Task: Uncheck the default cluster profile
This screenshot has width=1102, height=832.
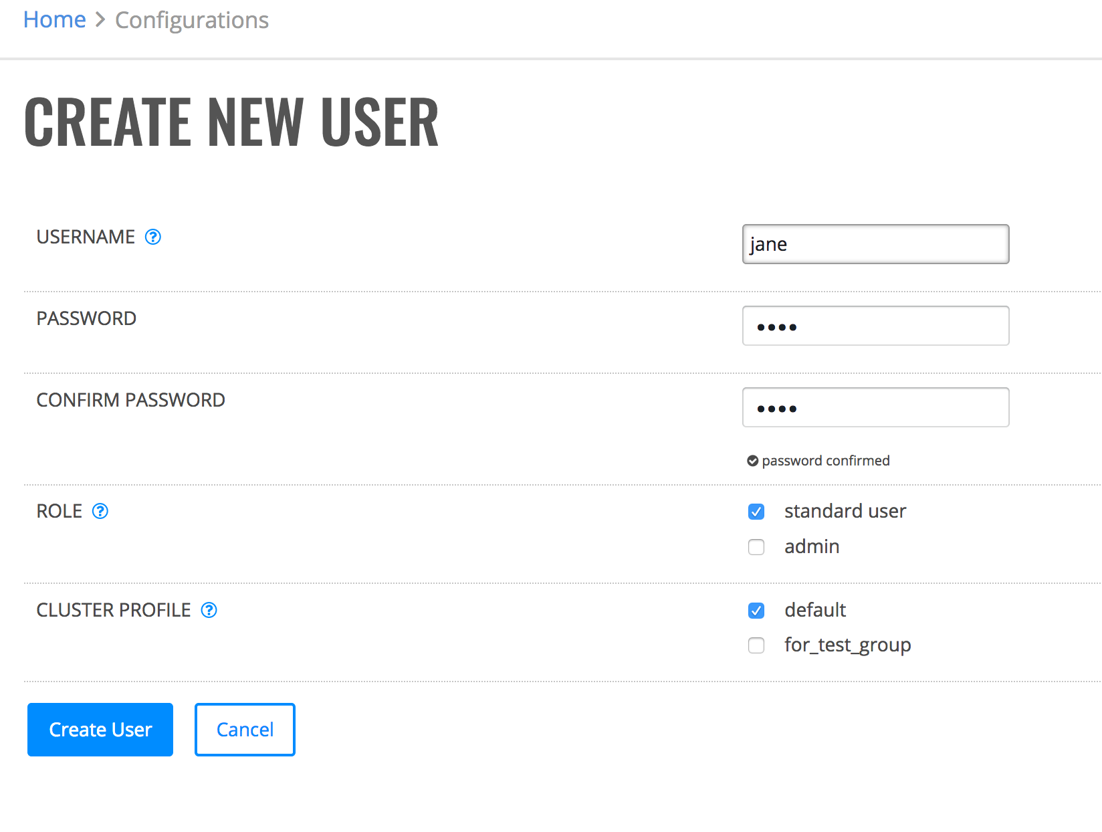Action: tap(756, 611)
